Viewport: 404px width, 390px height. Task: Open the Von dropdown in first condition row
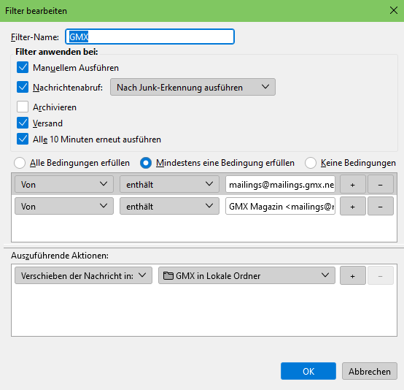(x=64, y=184)
